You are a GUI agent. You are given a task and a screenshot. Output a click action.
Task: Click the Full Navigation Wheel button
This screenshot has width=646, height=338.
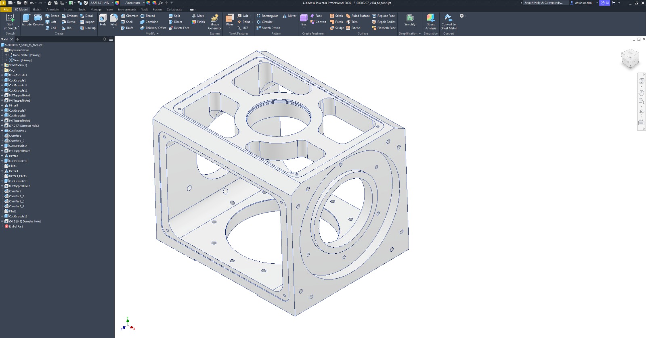[641, 81]
